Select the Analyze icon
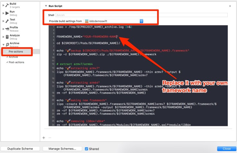This screenshot has width=237, height=153. (7, 37)
